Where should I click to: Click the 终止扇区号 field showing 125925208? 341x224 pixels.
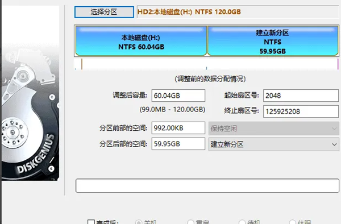[301, 111]
